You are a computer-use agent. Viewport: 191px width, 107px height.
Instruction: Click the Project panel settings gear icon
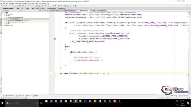pyautogui.click(x=45, y=11)
